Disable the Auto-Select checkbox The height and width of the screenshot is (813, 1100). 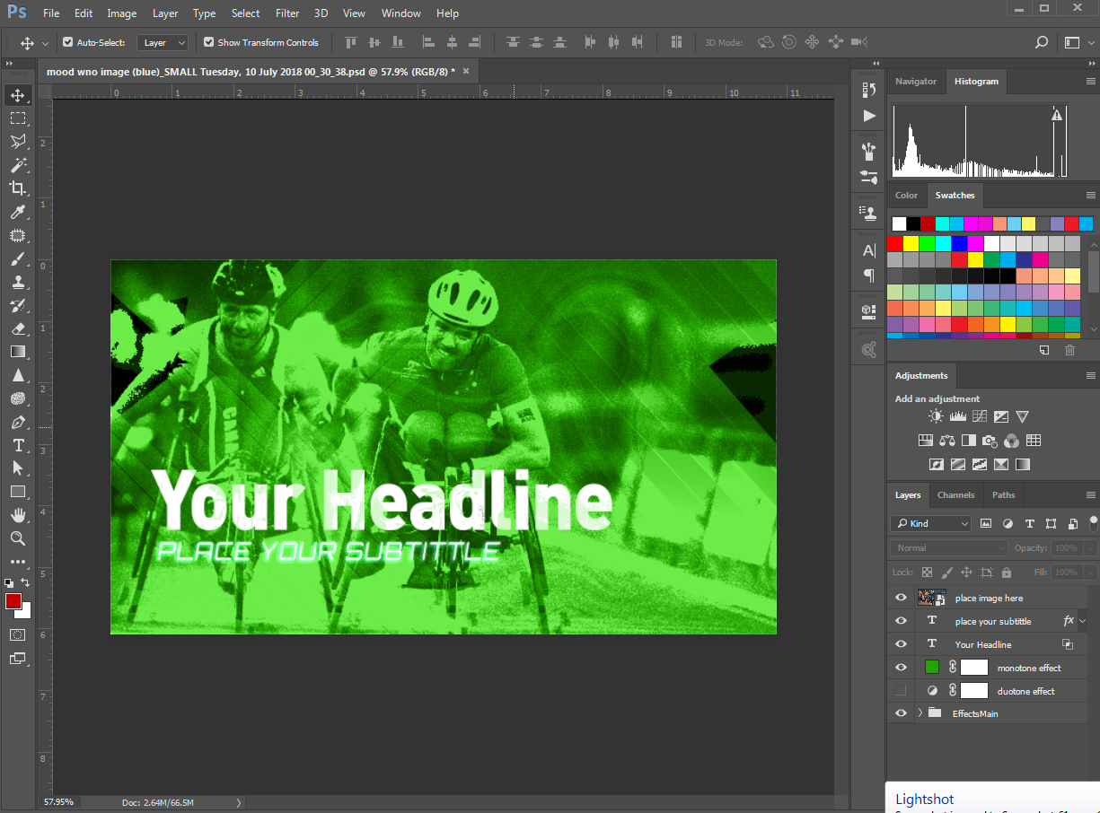coord(68,42)
